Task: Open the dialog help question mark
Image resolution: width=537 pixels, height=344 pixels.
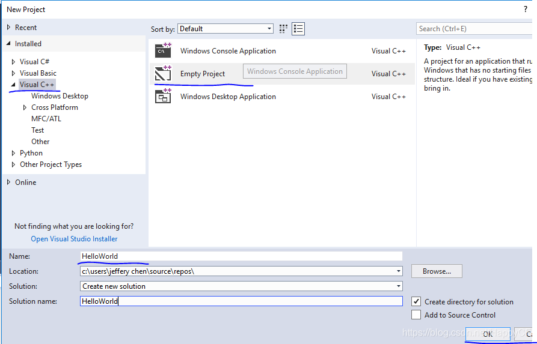Action: 526,9
